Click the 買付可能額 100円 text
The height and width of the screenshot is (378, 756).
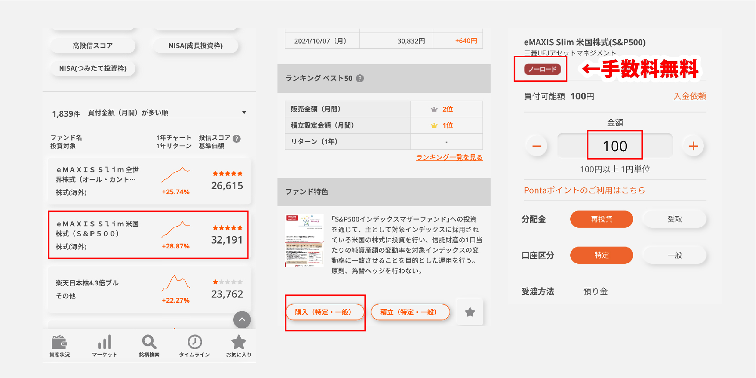[x=559, y=96]
